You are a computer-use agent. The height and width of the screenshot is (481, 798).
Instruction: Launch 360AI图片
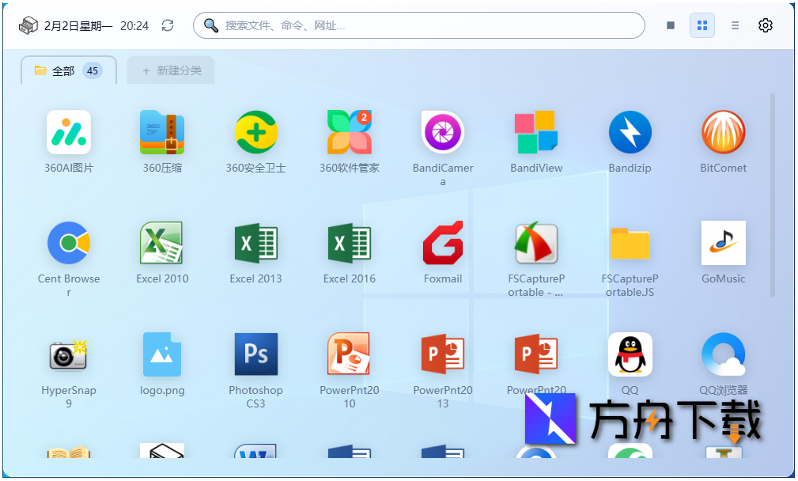coord(68,132)
